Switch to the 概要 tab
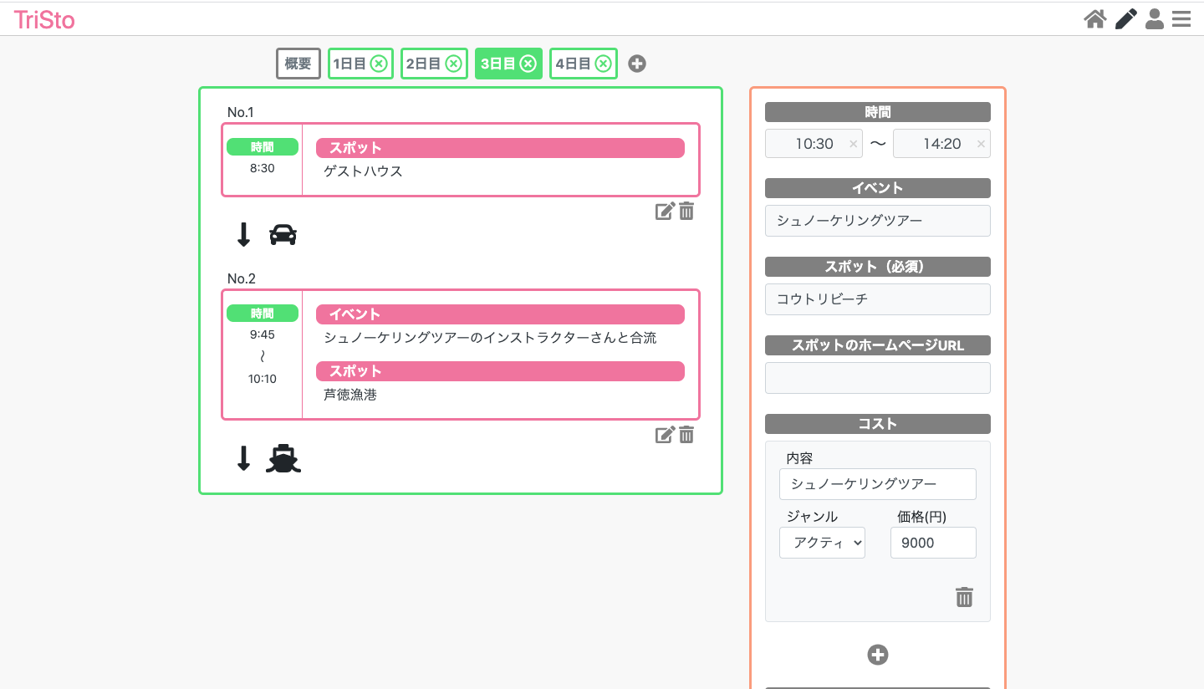The image size is (1204, 689). click(x=298, y=64)
